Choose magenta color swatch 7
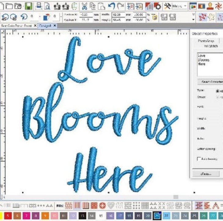Image resolution: width=223 pixels, height=221 pixels. click(x=27, y=216)
